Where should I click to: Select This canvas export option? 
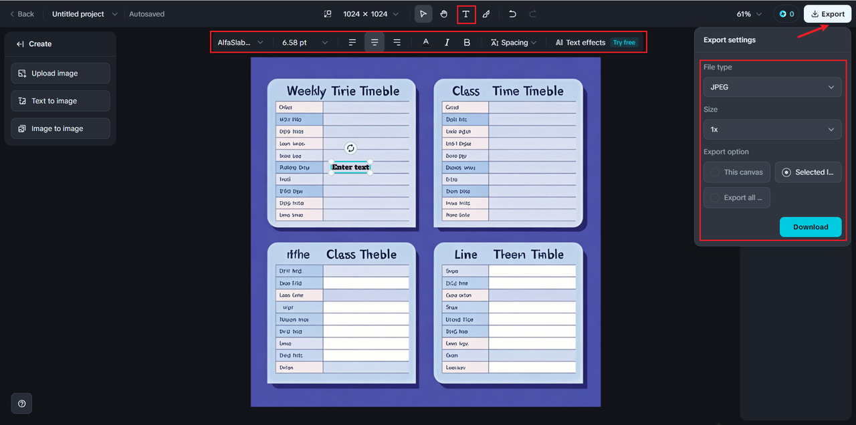[737, 172]
